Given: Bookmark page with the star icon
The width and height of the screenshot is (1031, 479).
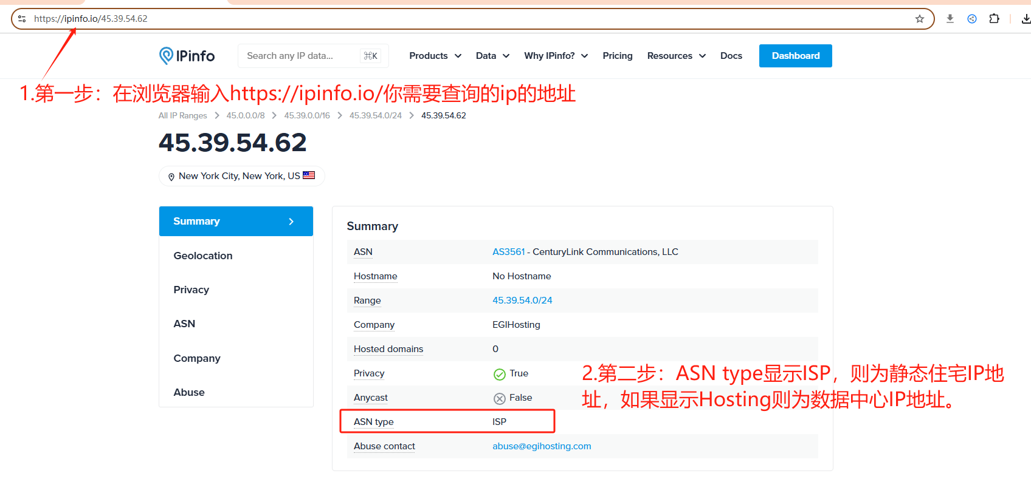Looking at the screenshot, I should pyautogui.click(x=920, y=19).
